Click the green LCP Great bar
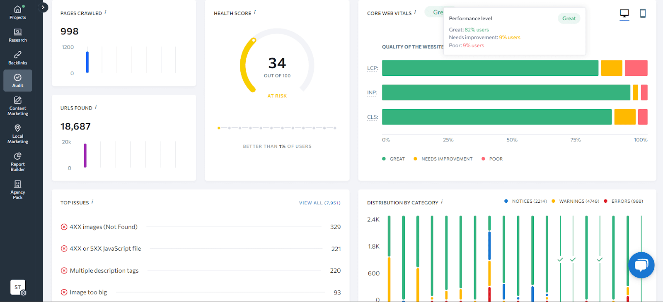663x302 pixels. pyautogui.click(x=490, y=68)
